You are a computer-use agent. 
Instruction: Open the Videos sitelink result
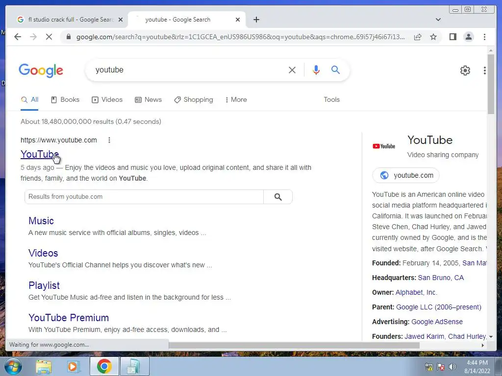43,253
